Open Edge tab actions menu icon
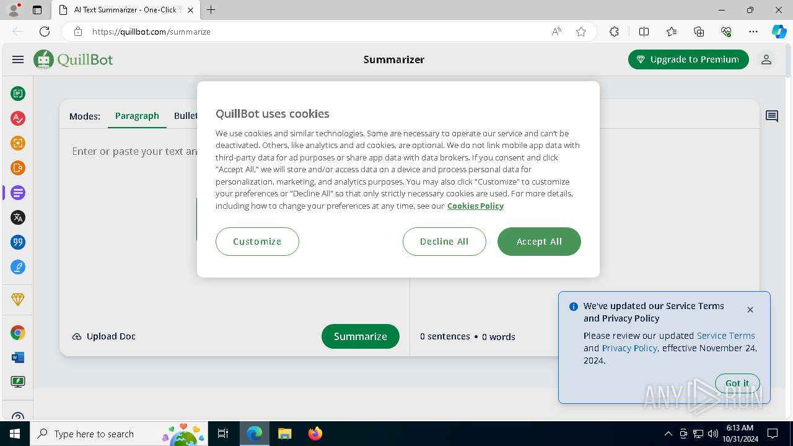The height and width of the screenshot is (446, 793). coord(37,10)
